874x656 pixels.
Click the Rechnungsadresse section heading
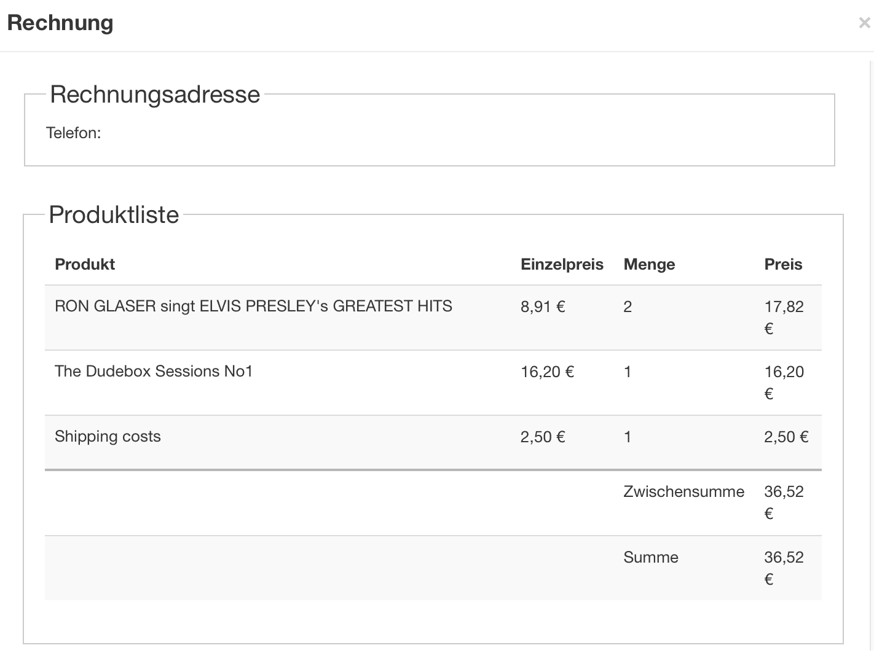click(155, 95)
